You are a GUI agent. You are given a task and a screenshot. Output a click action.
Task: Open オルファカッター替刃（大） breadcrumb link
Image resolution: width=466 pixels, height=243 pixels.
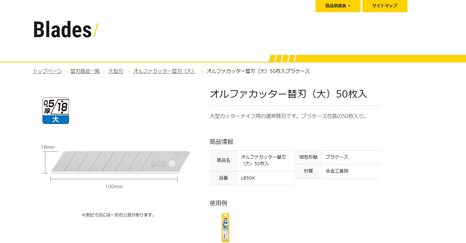(165, 71)
